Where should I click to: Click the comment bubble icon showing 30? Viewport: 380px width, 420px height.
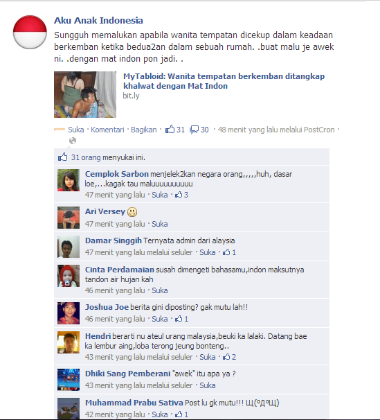tap(194, 130)
